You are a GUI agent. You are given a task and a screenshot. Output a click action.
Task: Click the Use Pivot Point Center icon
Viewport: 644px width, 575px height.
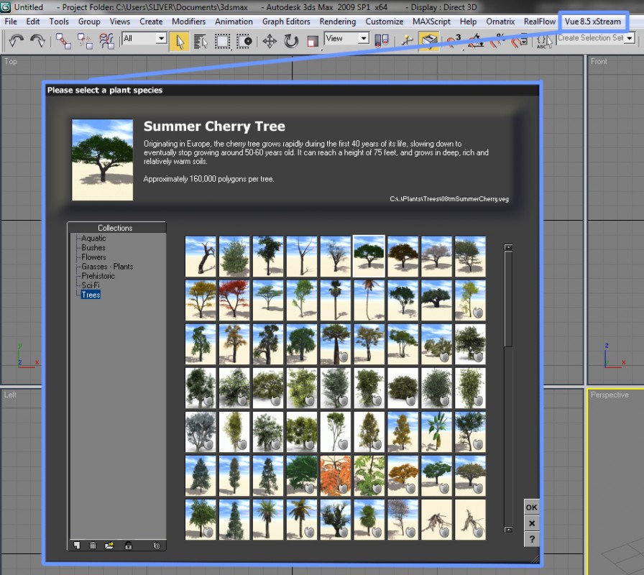382,41
